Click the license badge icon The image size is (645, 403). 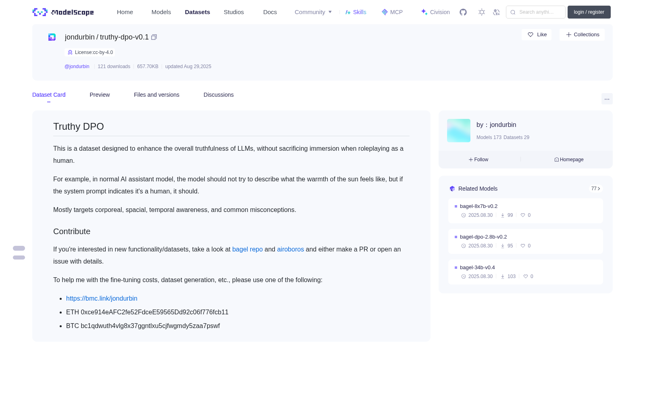(x=70, y=52)
